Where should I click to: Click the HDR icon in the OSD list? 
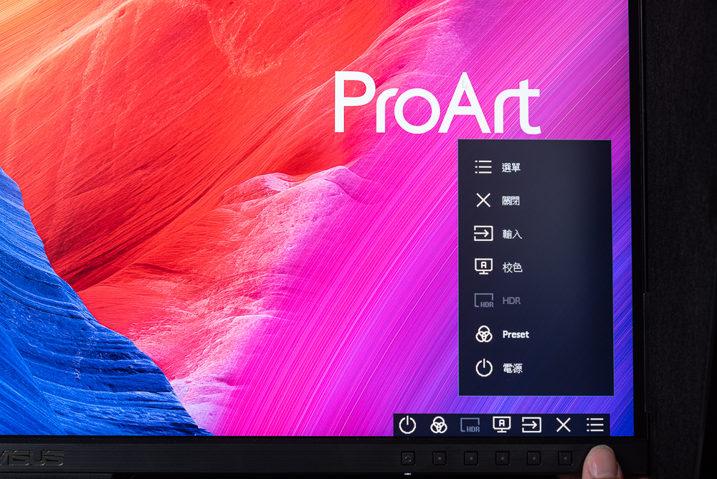484,300
